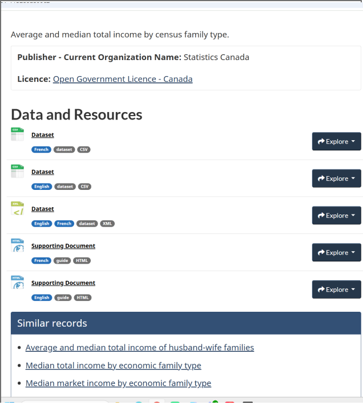Open the Supporting Document link tagged English guide
This screenshot has height=405, width=363.
pyautogui.click(x=63, y=283)
